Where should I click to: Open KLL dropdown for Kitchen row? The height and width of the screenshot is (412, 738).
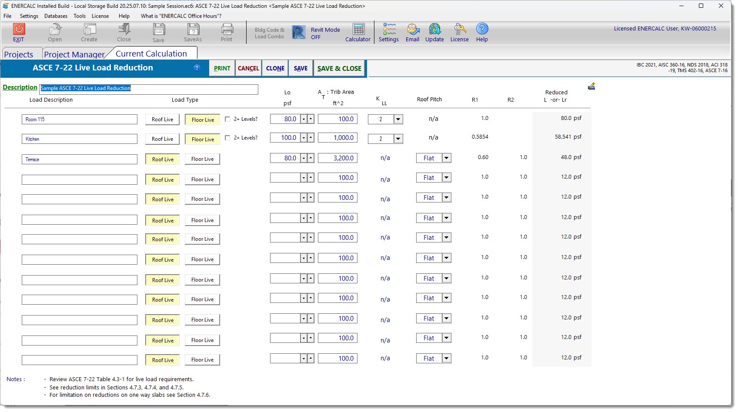pyautogui.click(x=398, y=139)
